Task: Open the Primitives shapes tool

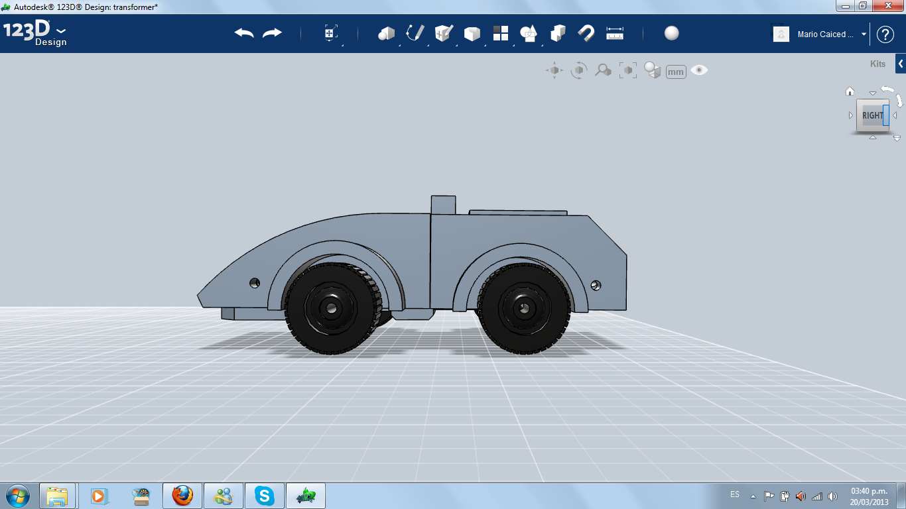Action: tap(386, 33)
